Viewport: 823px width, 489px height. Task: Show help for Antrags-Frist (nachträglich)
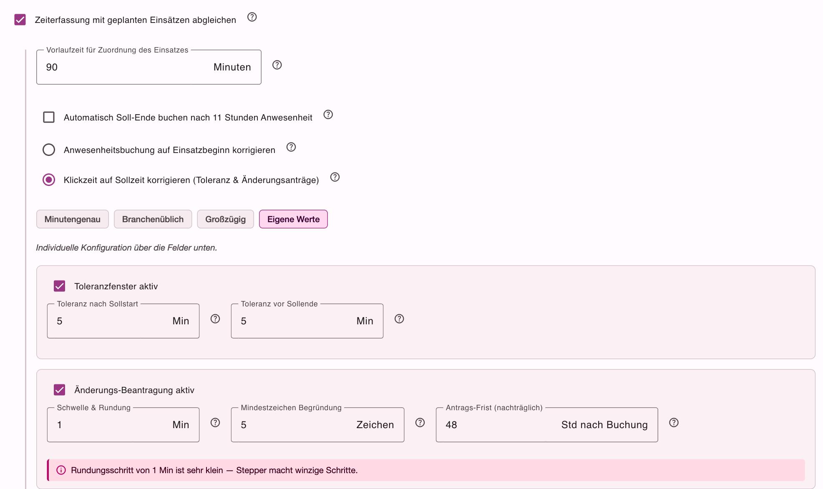674,423
